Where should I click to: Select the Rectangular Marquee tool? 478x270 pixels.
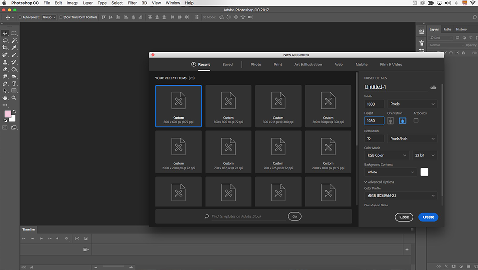click(x=14, y=33)
